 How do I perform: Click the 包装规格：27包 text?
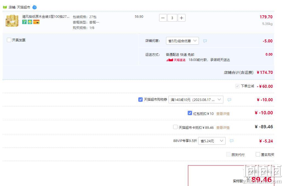pyautogui.click(x=85, y=17)
